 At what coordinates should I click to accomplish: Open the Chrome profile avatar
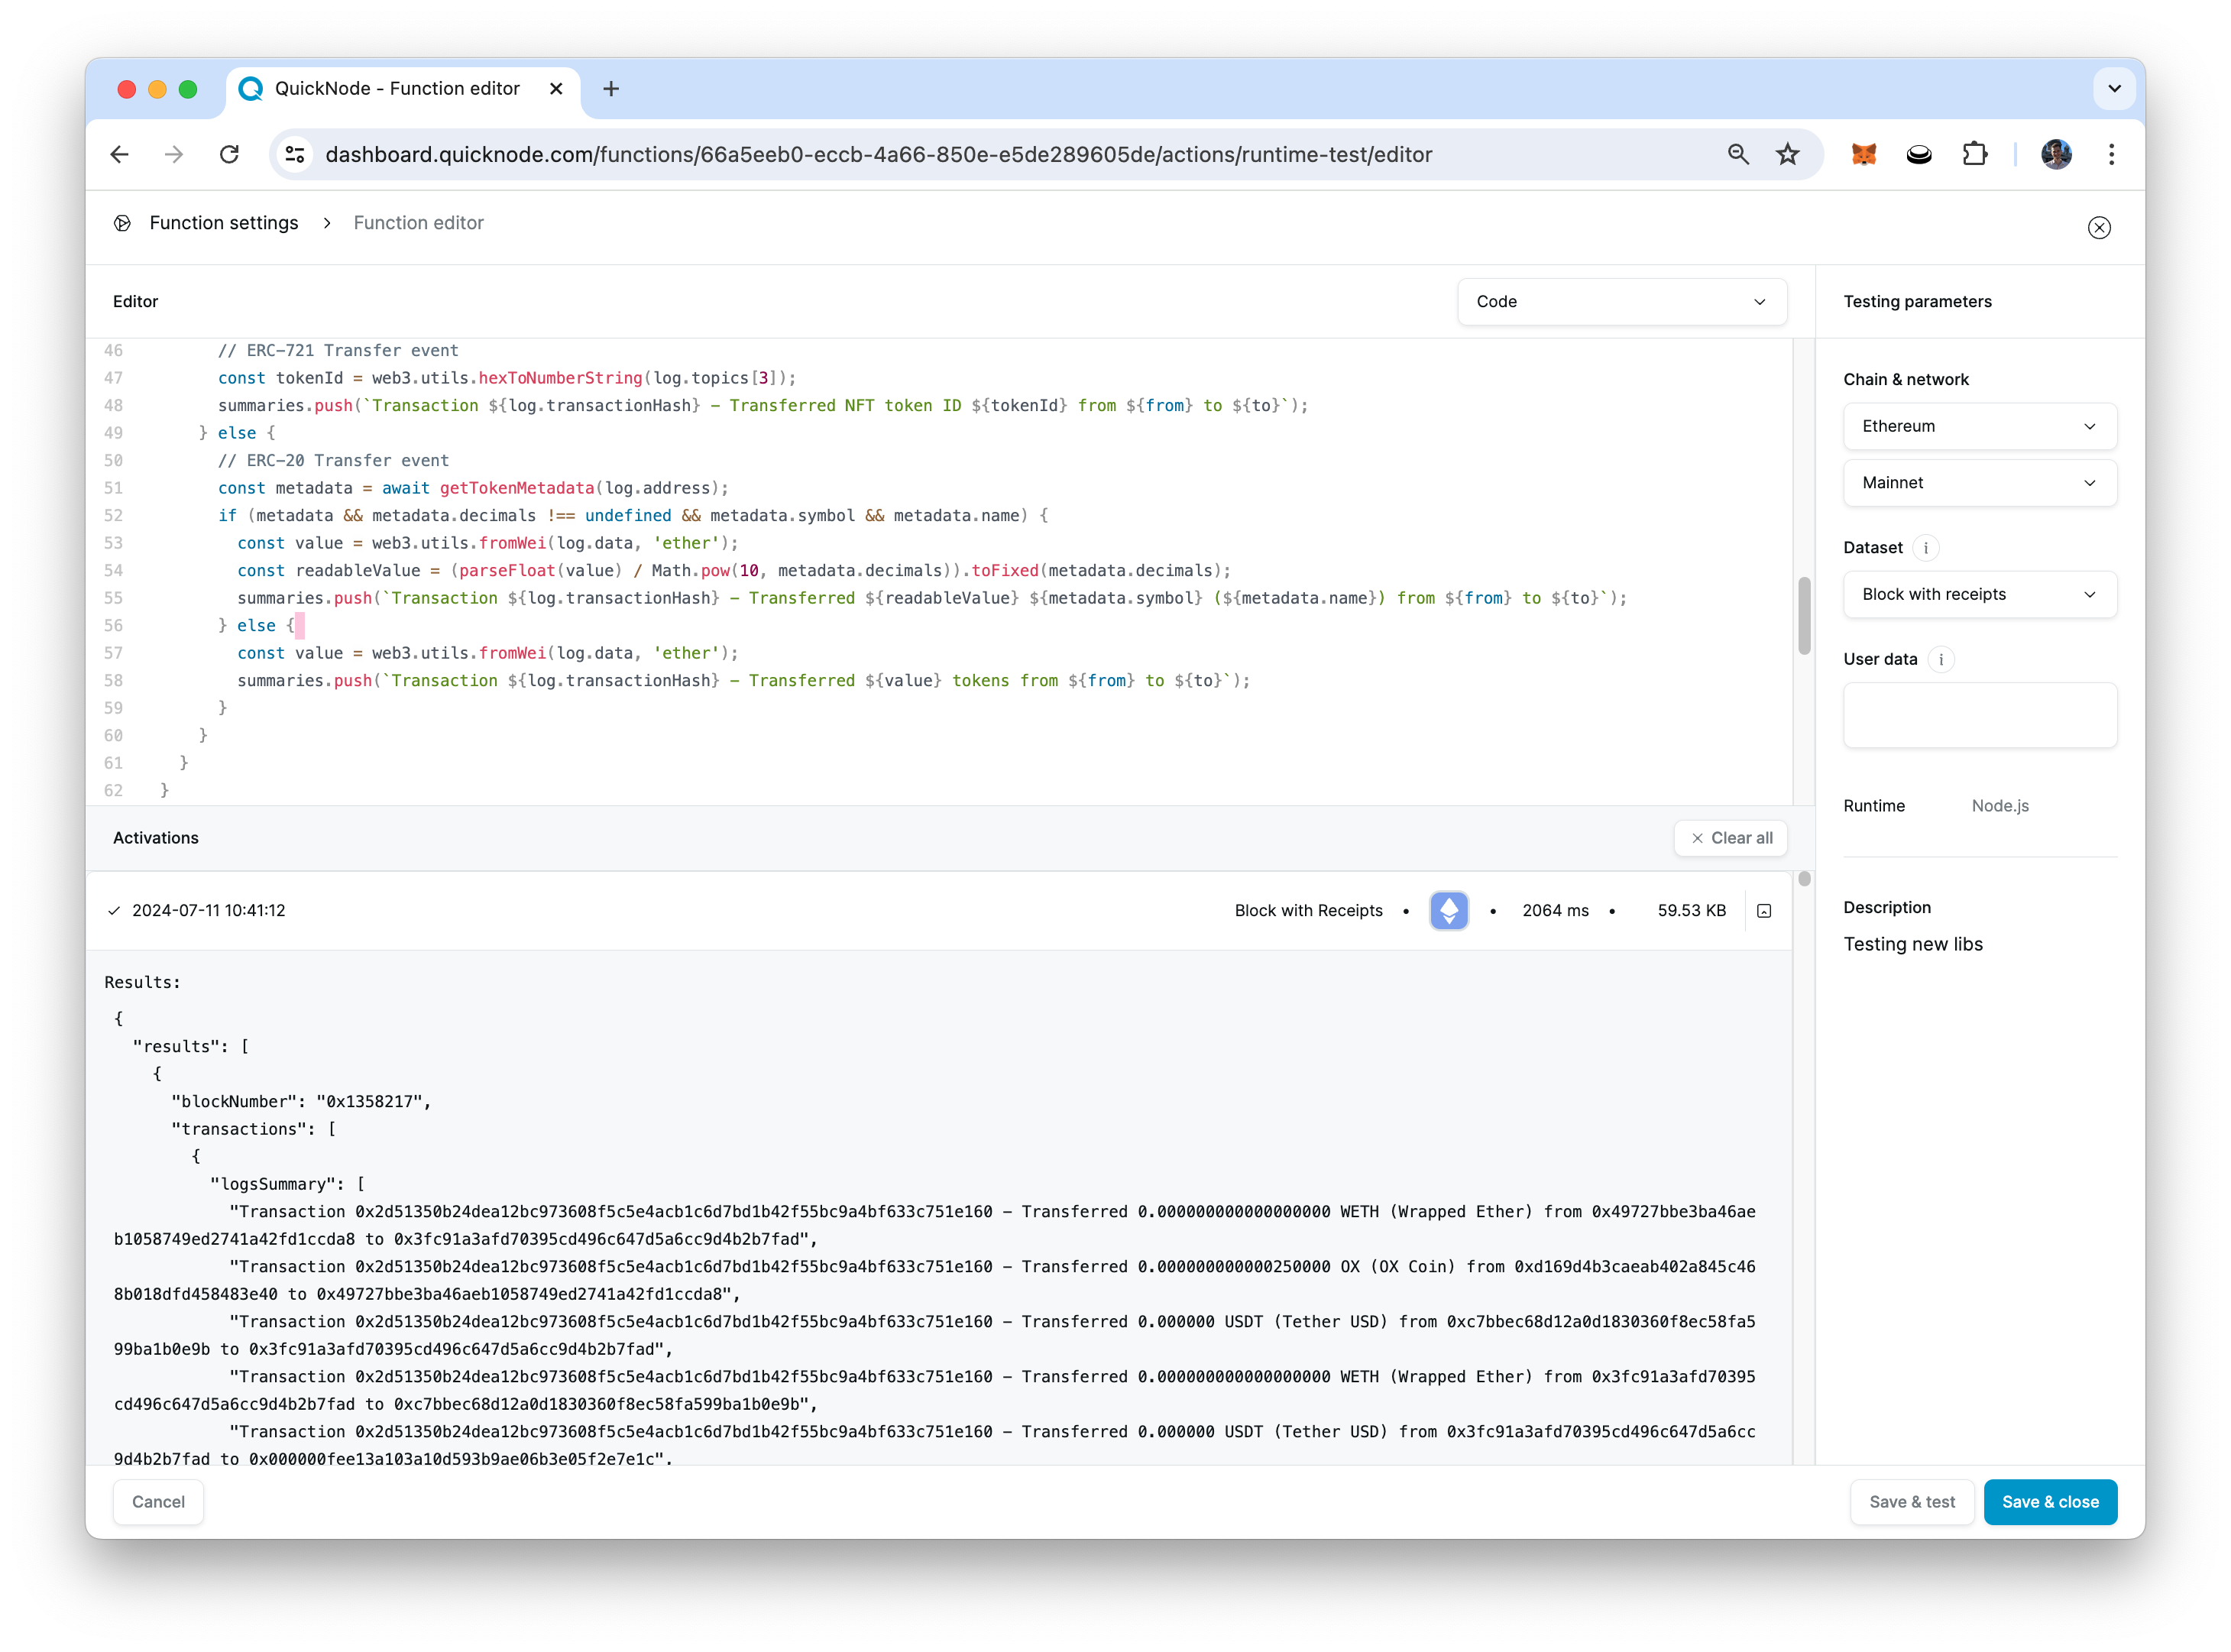point(2056,154)
